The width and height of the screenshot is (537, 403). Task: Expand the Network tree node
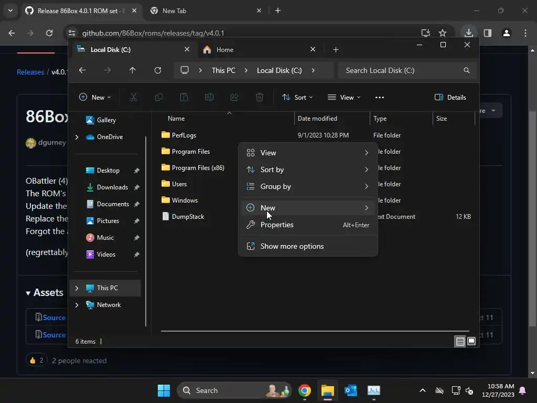click(77, 305)
